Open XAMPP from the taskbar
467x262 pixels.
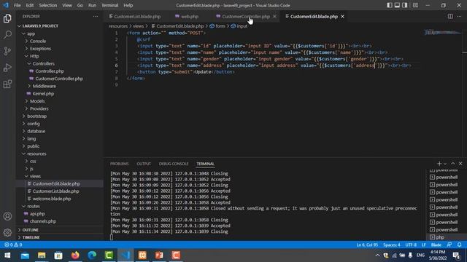142,255
